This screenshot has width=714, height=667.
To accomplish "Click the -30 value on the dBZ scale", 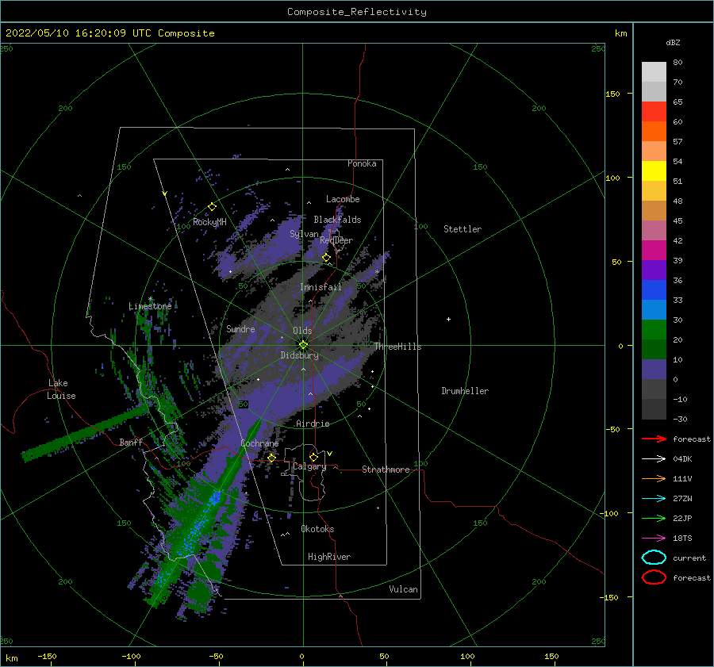I will point(681,420).
